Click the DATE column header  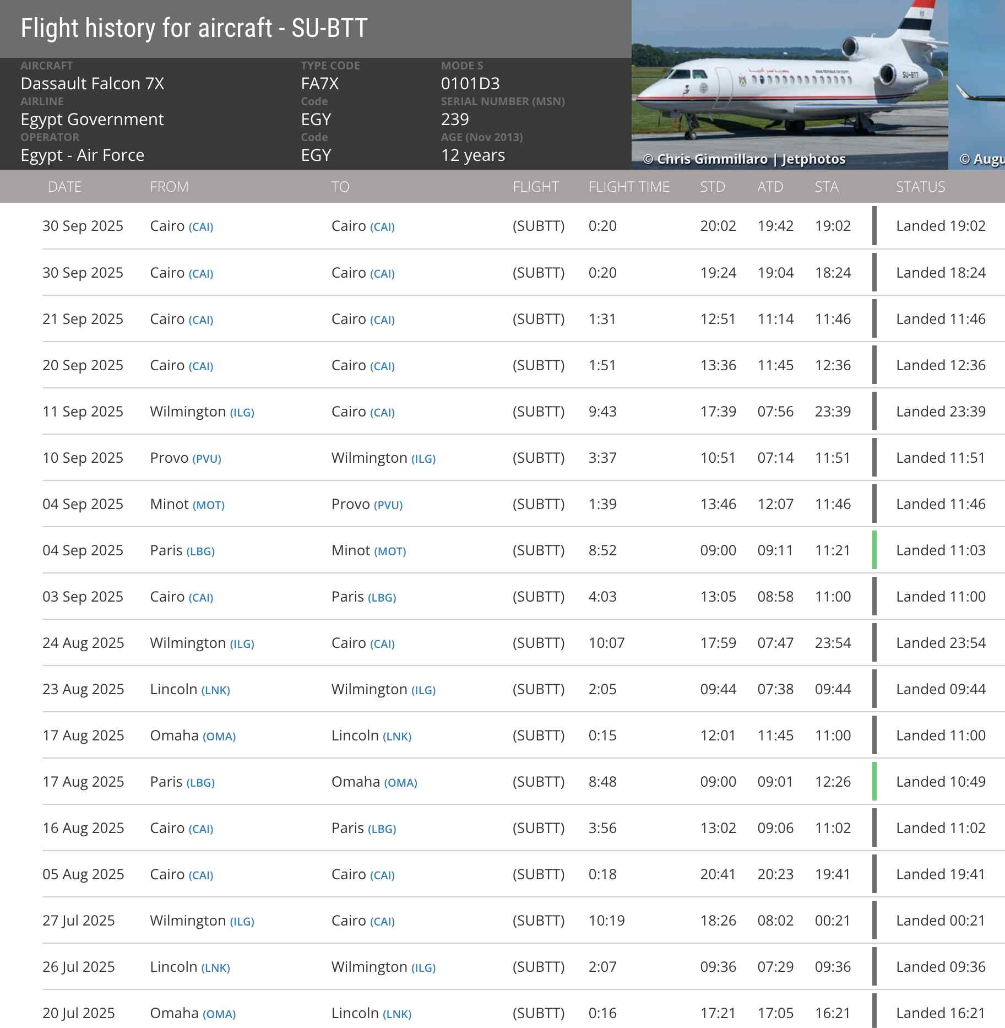(x=64, y=187)
